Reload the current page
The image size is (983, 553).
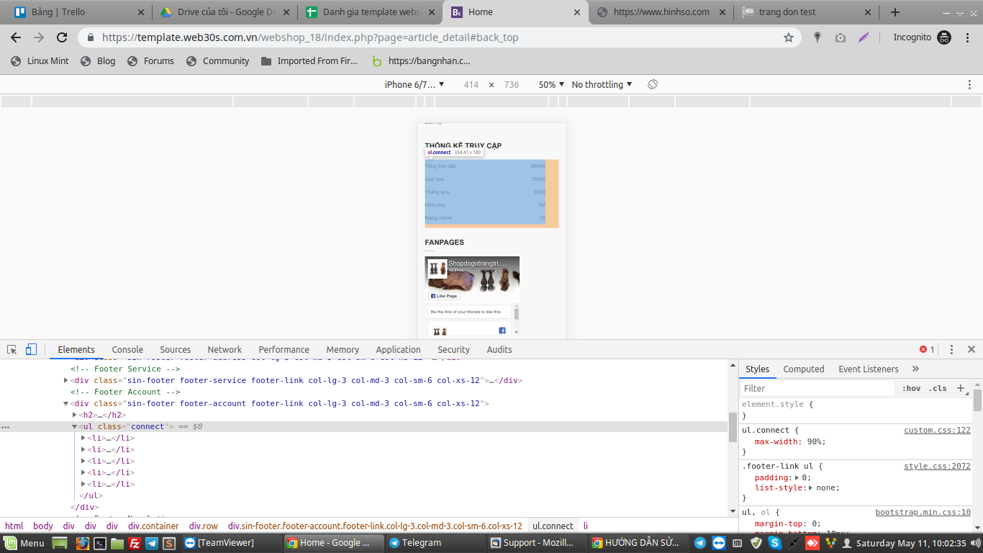point(62,37)
